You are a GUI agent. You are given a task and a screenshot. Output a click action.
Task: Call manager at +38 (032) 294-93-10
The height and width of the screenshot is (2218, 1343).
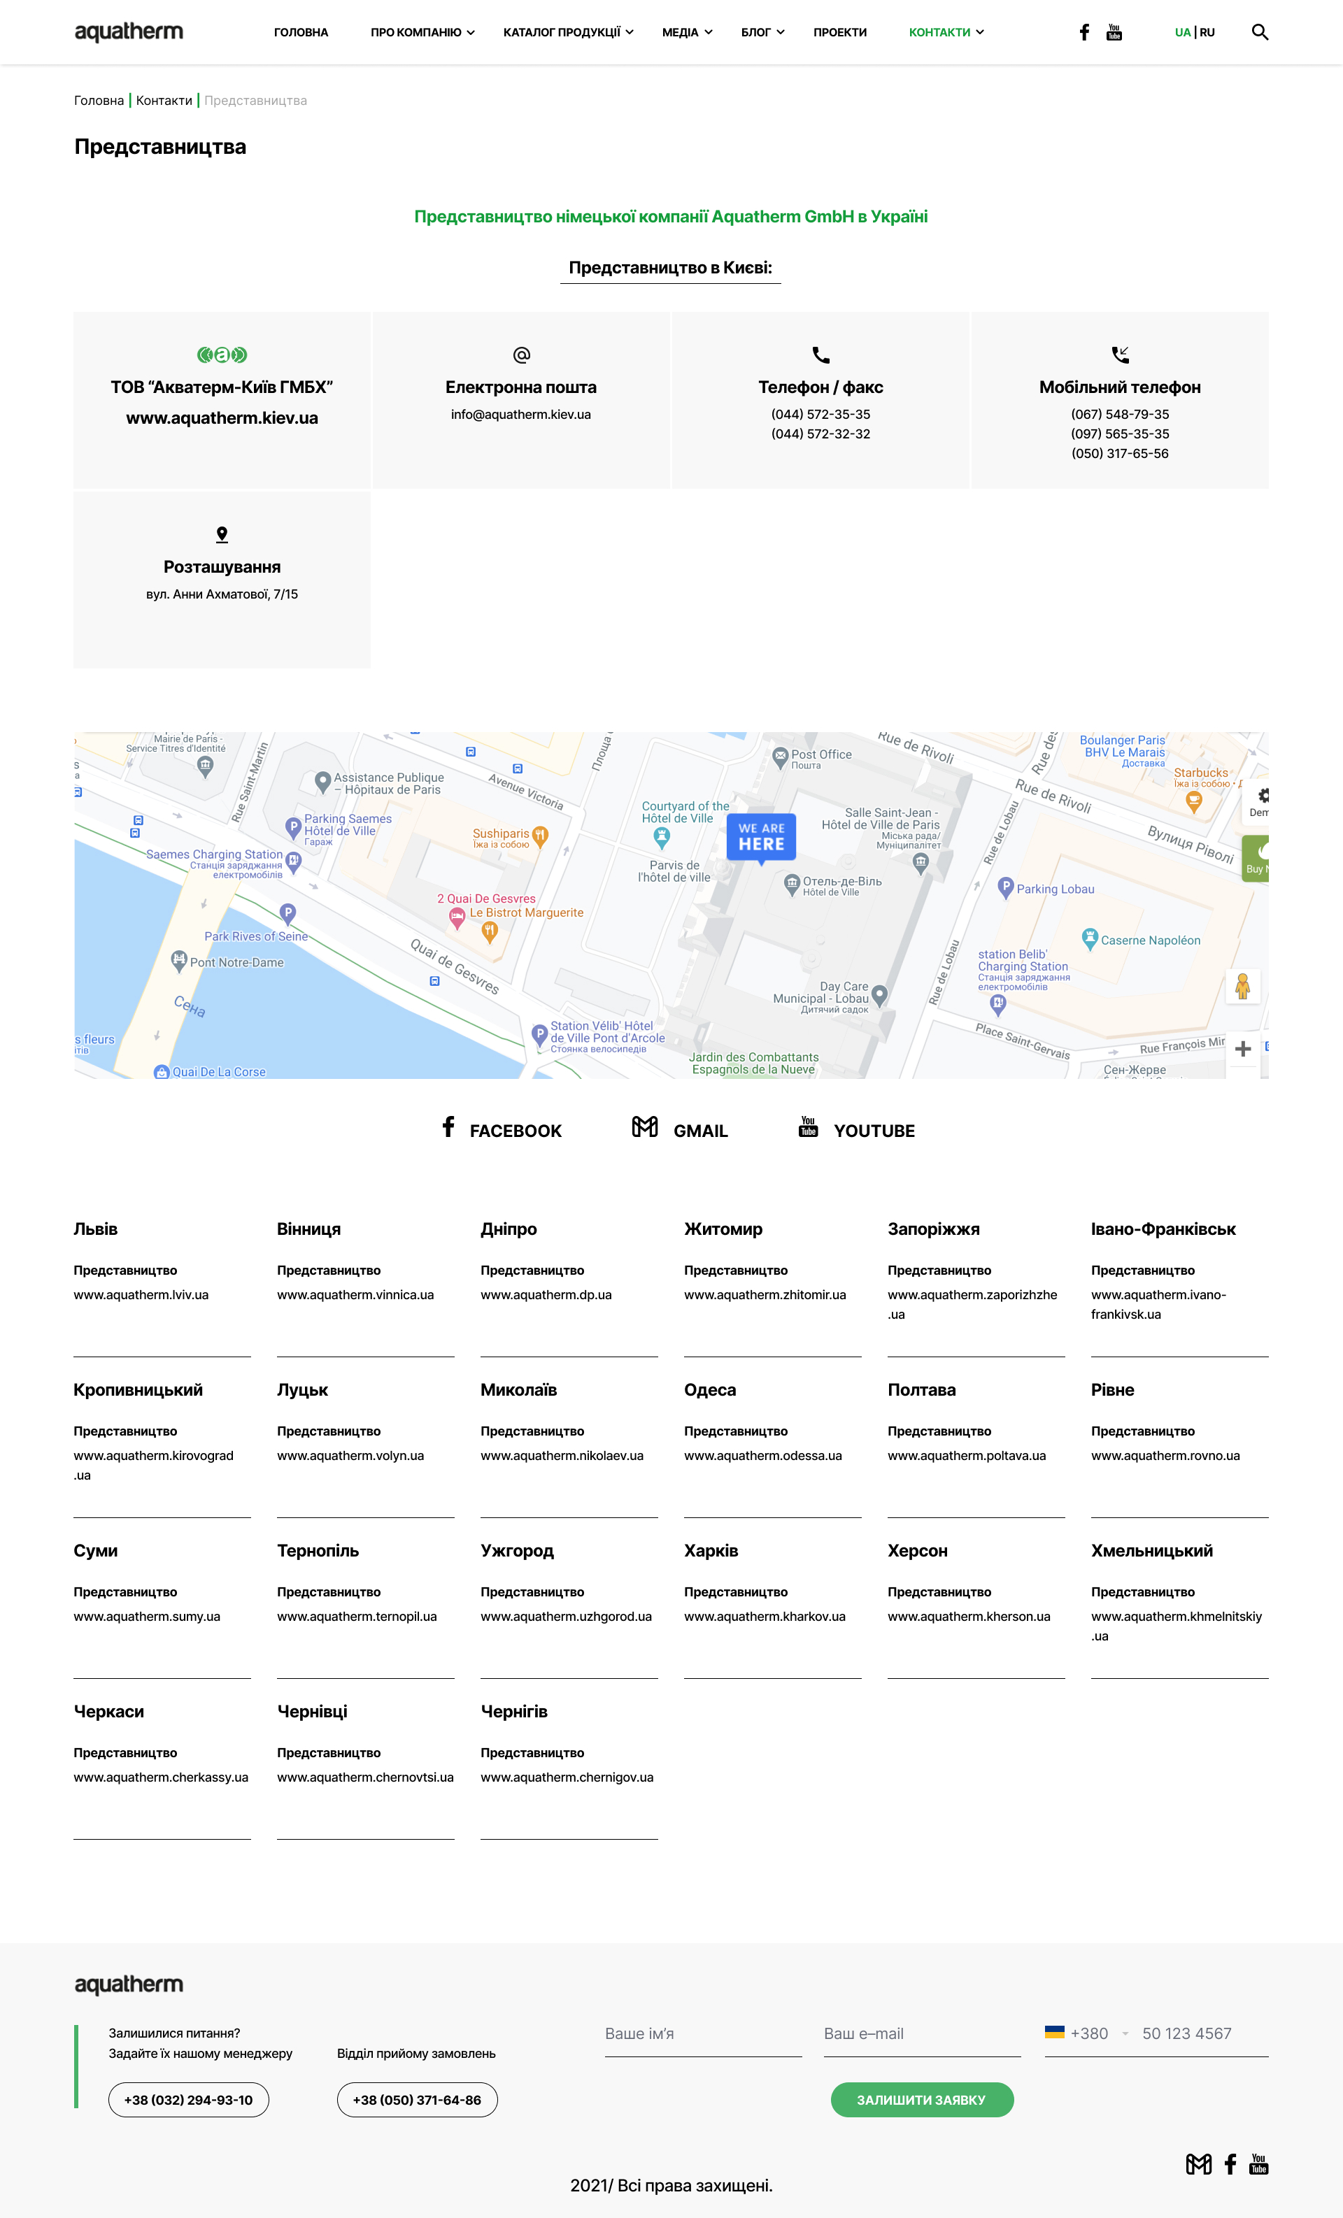[188, 2100]
